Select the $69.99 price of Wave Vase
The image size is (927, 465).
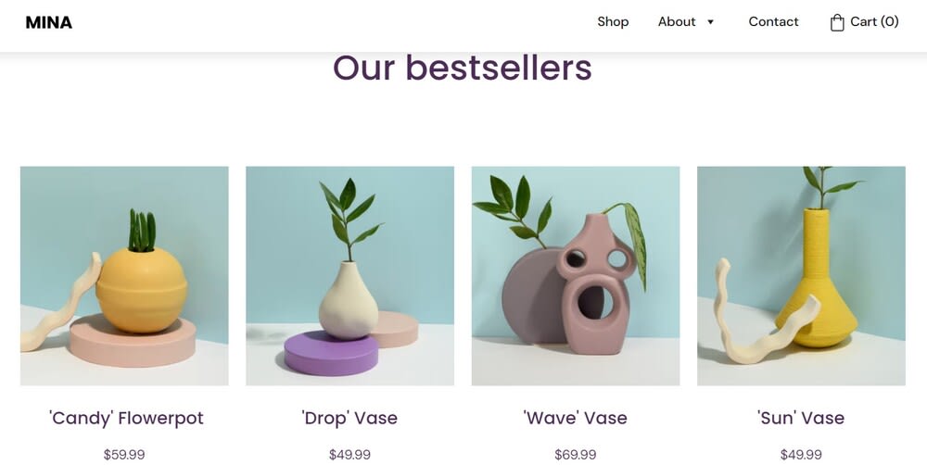576,455
